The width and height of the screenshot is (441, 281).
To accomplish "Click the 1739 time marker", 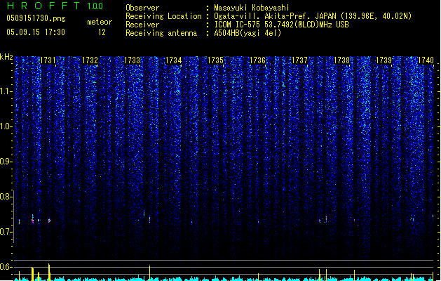I will pyautogui.click(x=384, y=60).
